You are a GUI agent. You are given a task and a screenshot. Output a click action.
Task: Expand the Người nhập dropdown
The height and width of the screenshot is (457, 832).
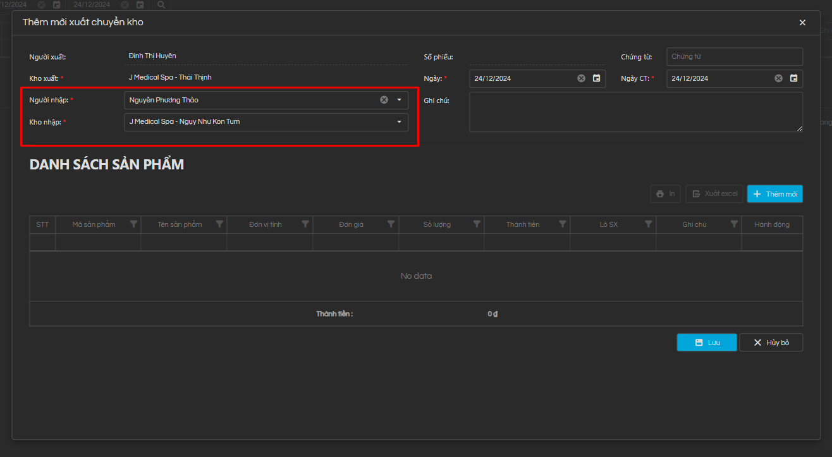399,100
